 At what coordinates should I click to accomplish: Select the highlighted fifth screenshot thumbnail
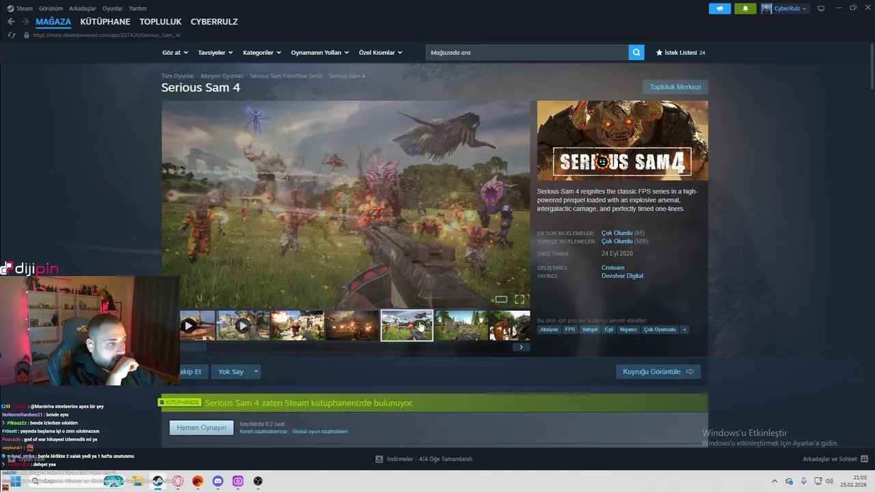[x=407, y=325]
